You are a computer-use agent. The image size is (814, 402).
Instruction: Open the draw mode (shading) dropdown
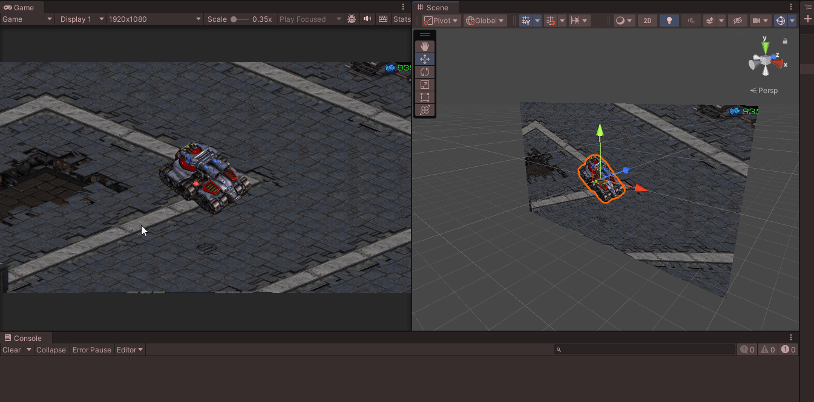coord(623,21)
